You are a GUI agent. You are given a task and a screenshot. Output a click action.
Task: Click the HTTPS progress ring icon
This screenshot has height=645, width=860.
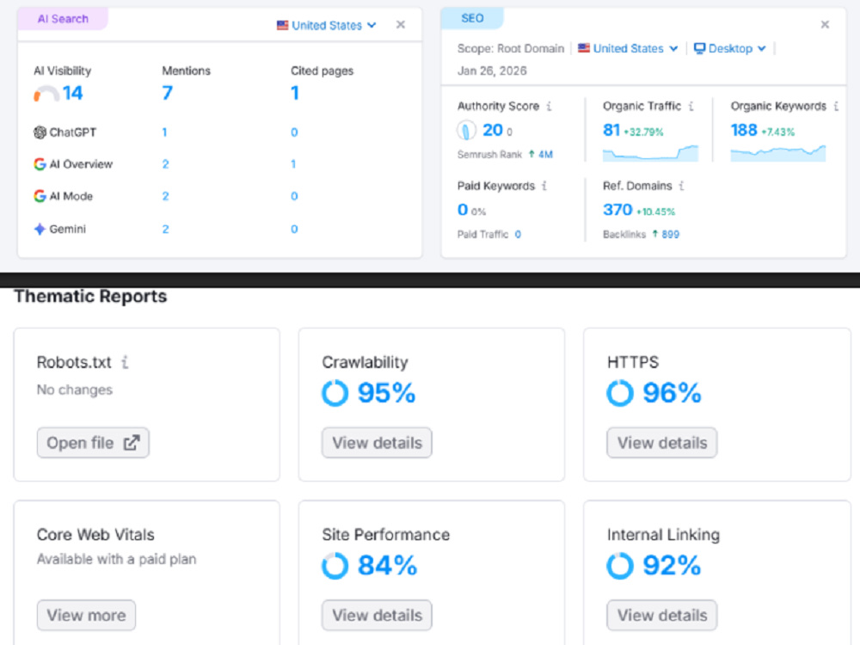[620, 393]
